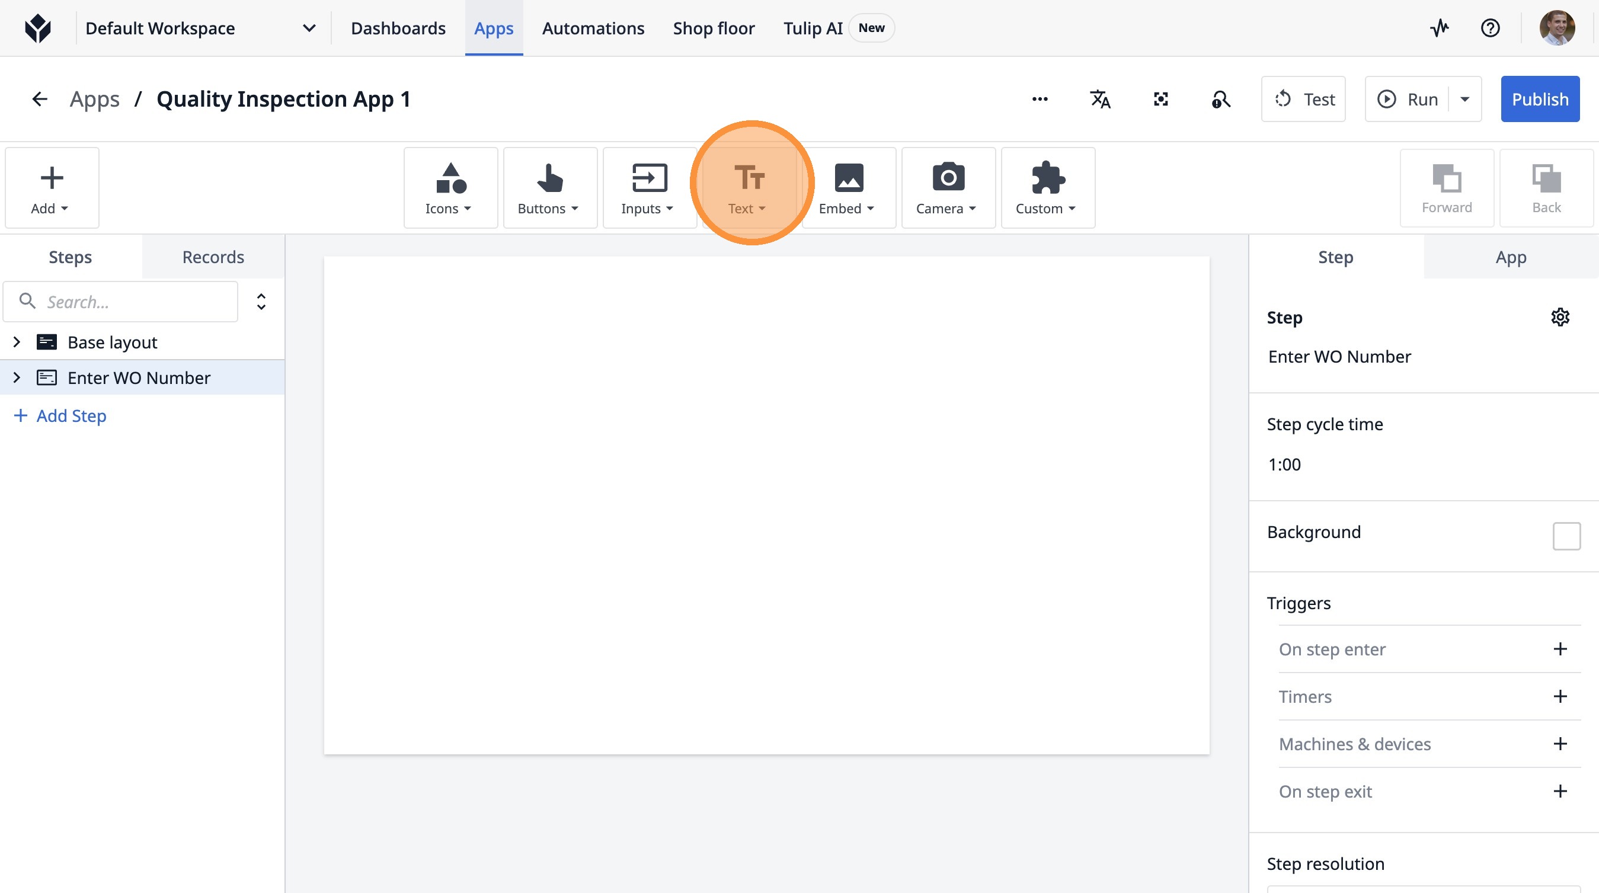Click the translation language icon
The image size is (1599, 893).
(1100, 100)
